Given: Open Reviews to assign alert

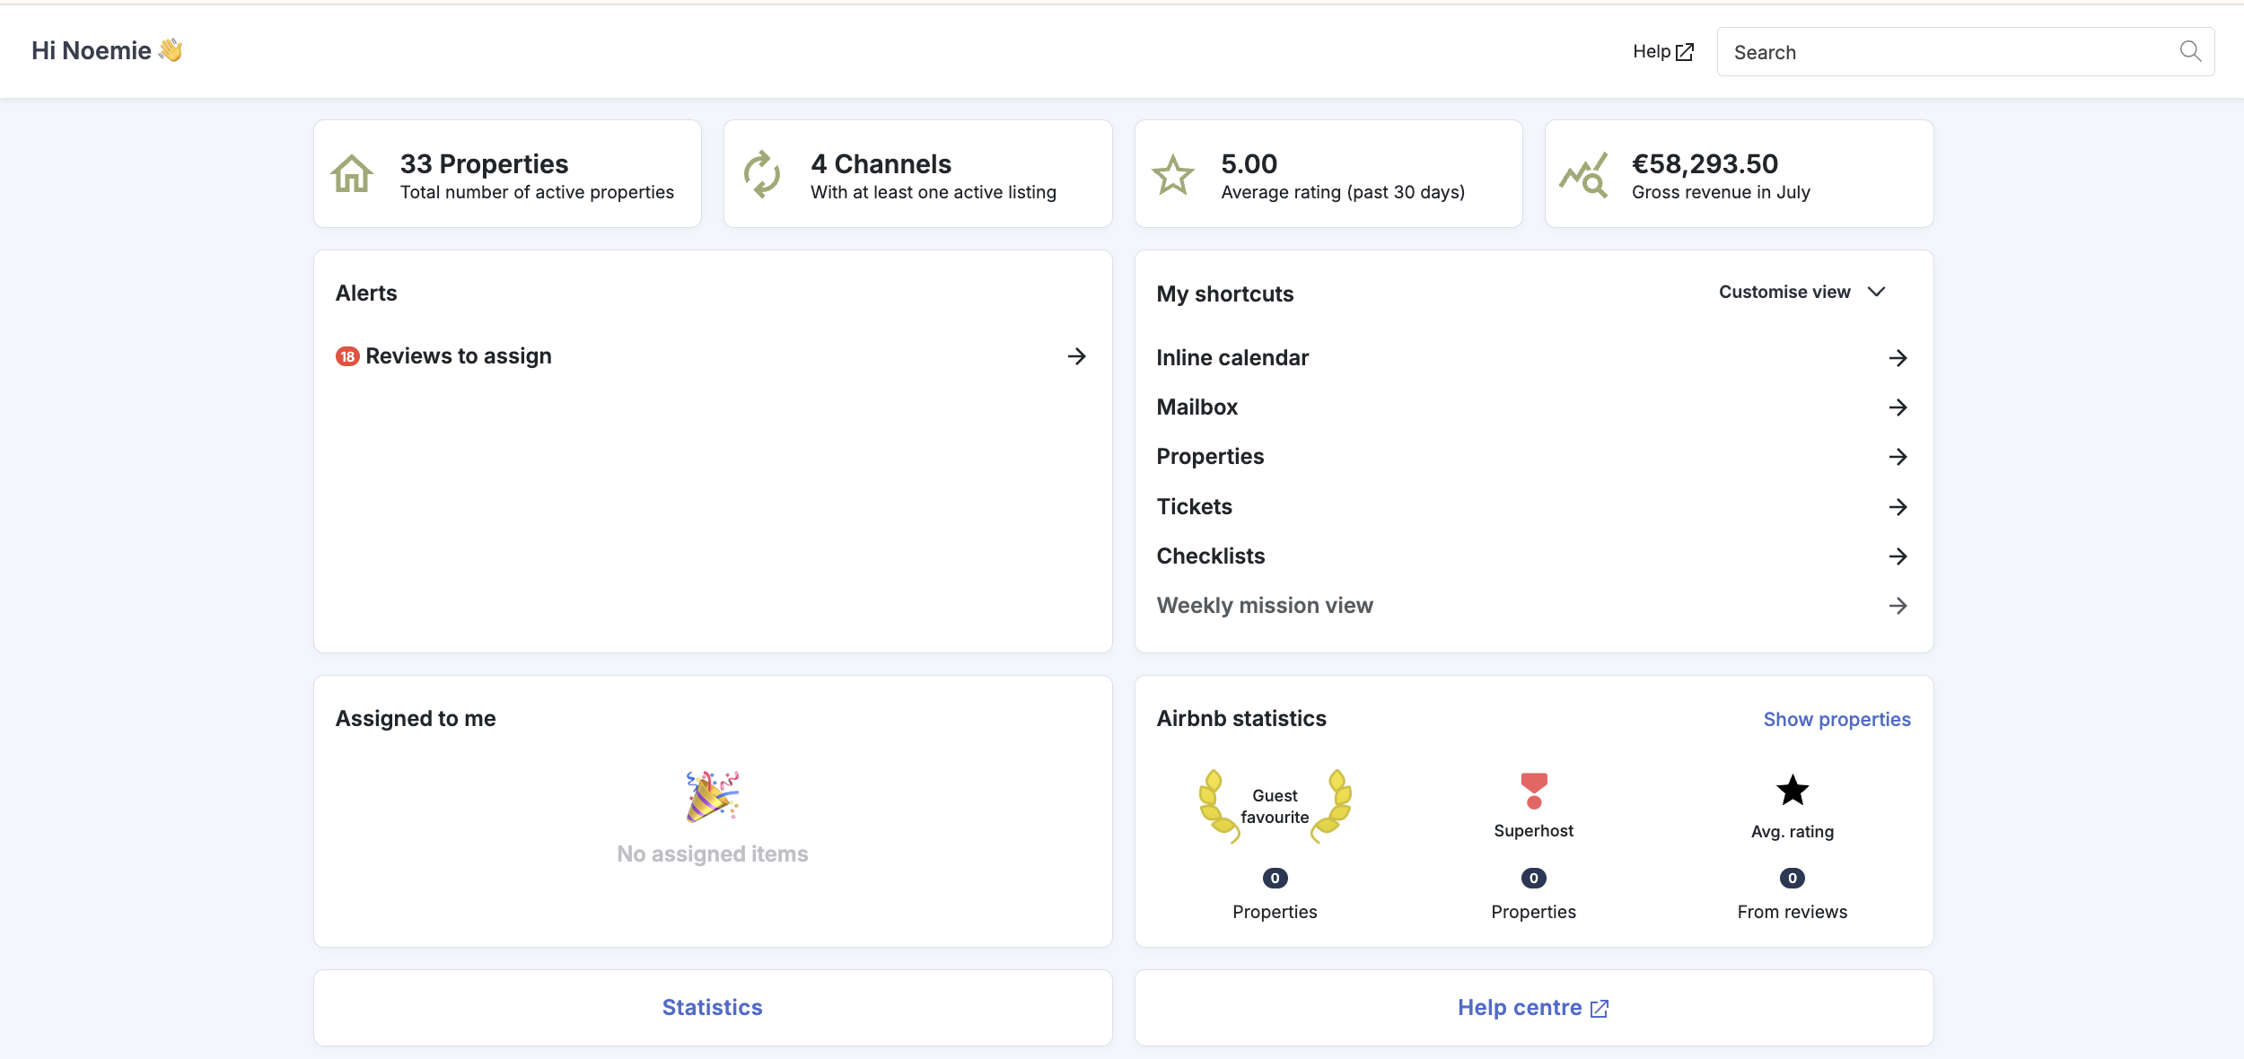Looking at the screenshot, I should pyautogui.click(x=712, y=356).
